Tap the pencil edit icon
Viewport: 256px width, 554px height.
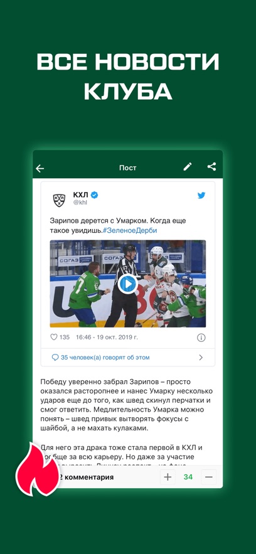click(188, 167)
